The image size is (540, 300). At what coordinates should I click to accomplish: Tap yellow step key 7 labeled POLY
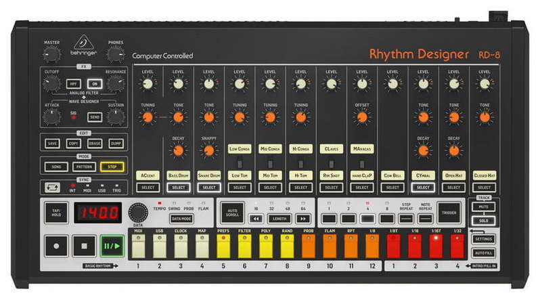[266, 247]
